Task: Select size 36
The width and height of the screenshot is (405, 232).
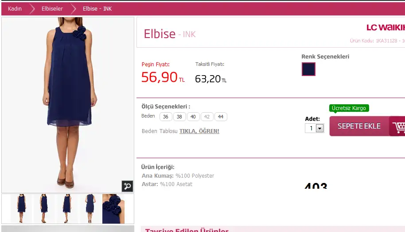Action: (166, 117)
